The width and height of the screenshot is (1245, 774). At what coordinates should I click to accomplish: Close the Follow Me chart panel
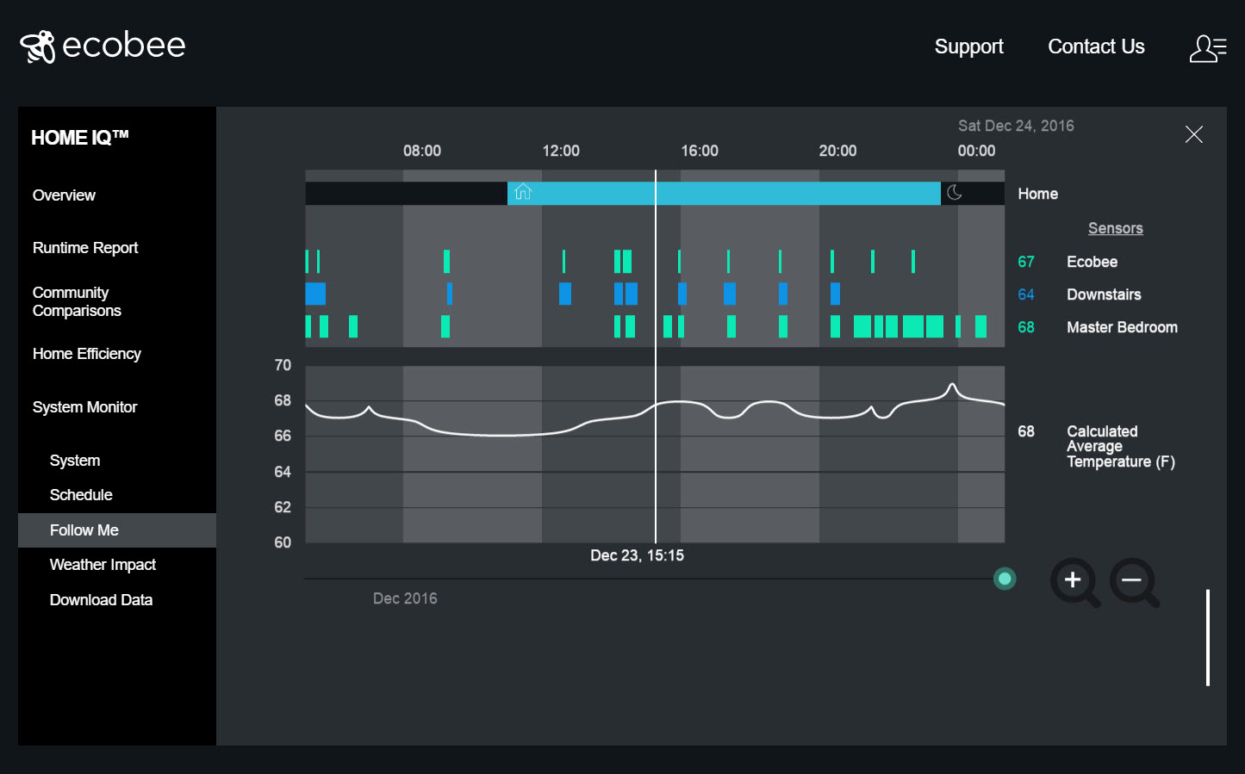point(1193,134)
